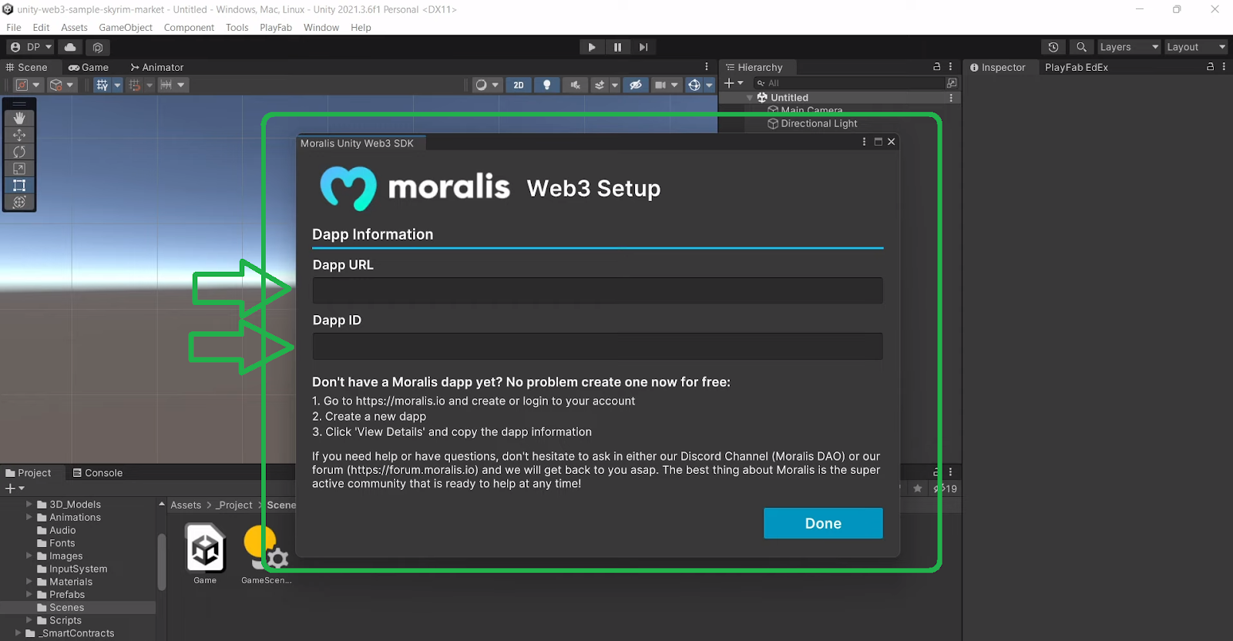Open the Untitled scene options menu
This screenshot has height=641, width=1233.
(951, 98)
